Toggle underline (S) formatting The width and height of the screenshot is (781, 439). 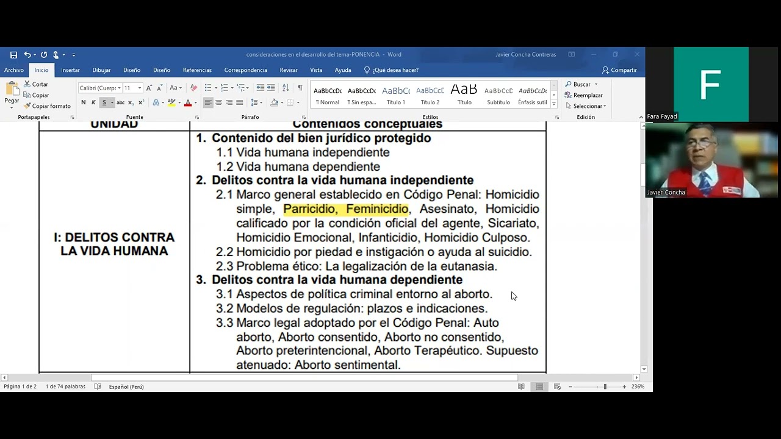(x=104, y=102)
